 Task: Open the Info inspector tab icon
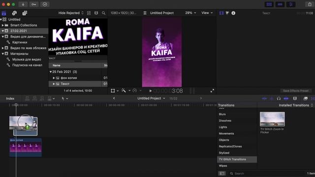point(233,13)
